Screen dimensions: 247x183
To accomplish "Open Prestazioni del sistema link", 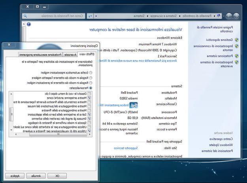I will click(x=217, y=151).
